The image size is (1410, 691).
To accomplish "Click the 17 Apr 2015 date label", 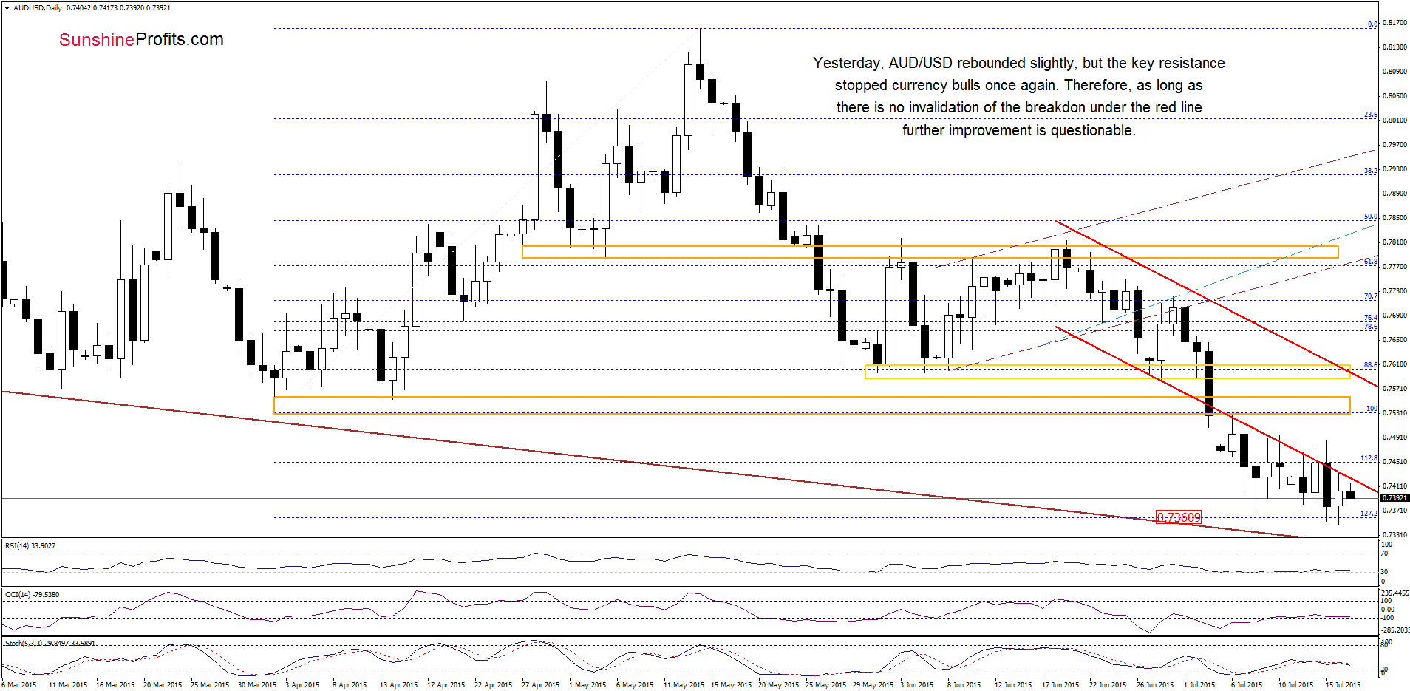I will (446, 685).
